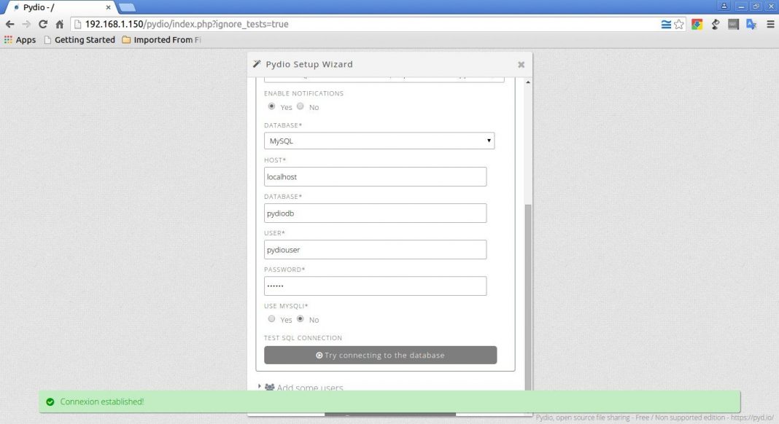The width and height of the screenshot is (779, 424).
Task: Click the Pydio footer link text
Action: 654,417
